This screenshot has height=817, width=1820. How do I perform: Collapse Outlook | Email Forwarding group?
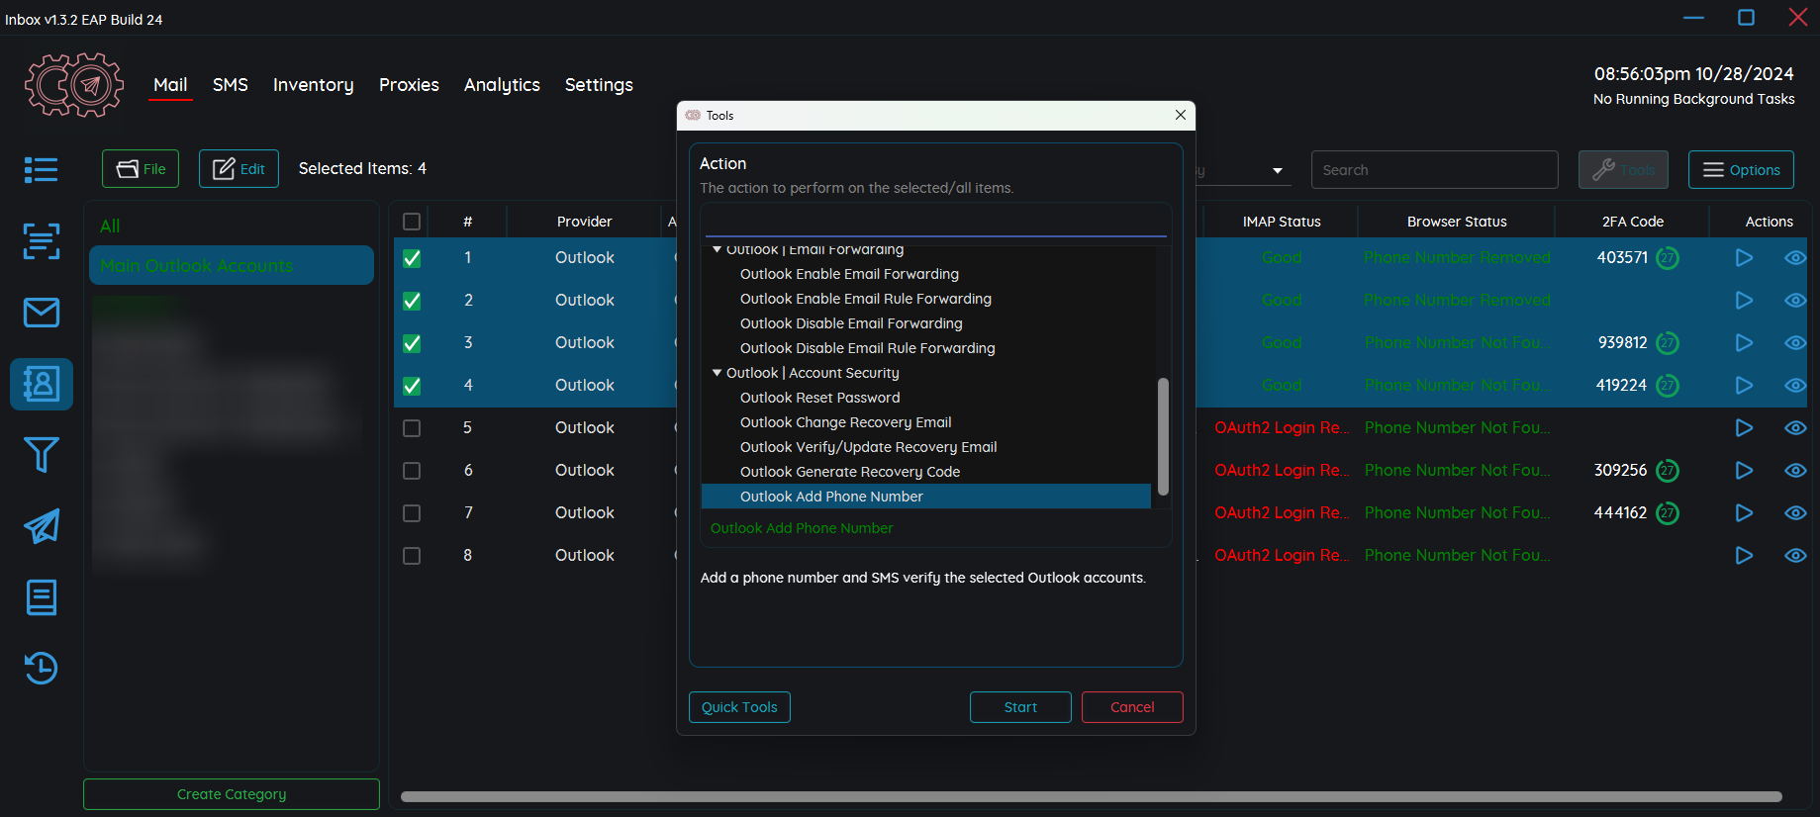[x=718, y=249]
